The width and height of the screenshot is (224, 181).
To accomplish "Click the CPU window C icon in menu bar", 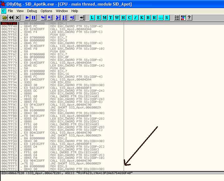I will coord(4,11).
